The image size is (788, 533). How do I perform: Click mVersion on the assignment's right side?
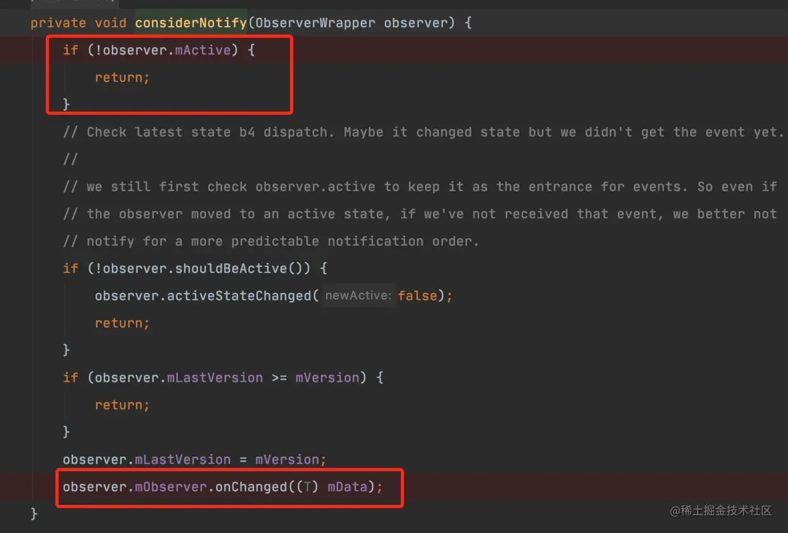(287, 460)
